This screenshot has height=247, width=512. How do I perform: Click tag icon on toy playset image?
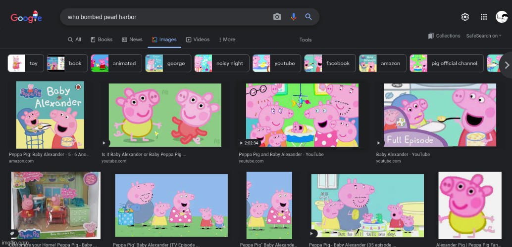12,234
